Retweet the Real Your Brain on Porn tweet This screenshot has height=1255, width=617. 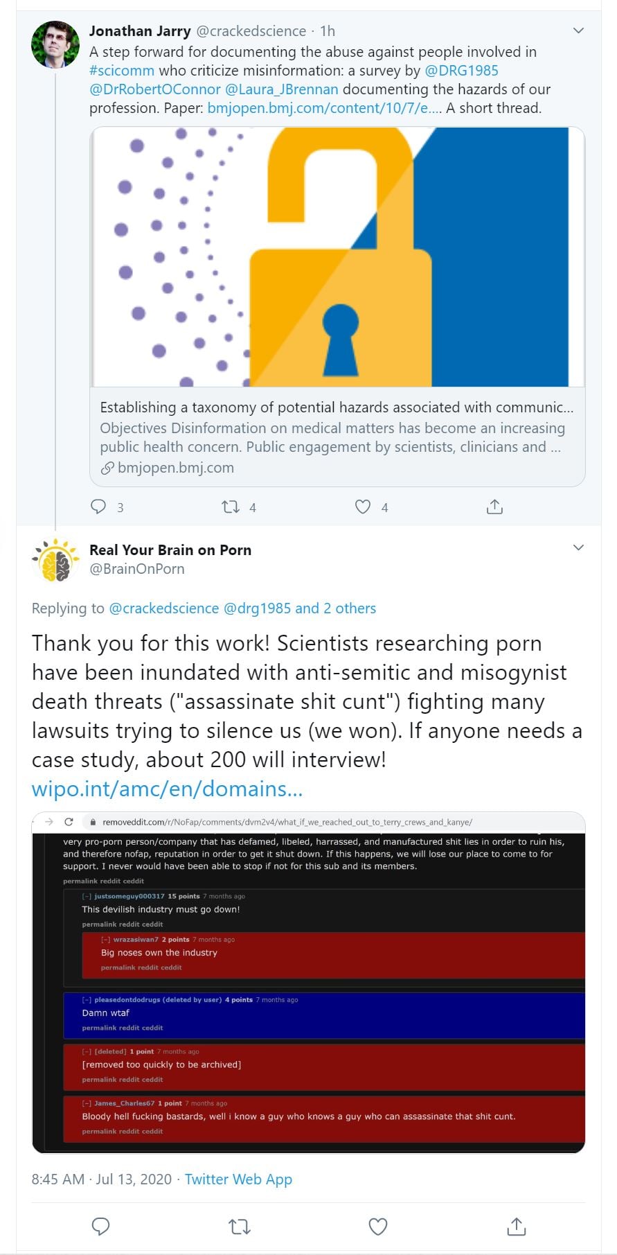pyautogui.click(x=240, y=1226)
